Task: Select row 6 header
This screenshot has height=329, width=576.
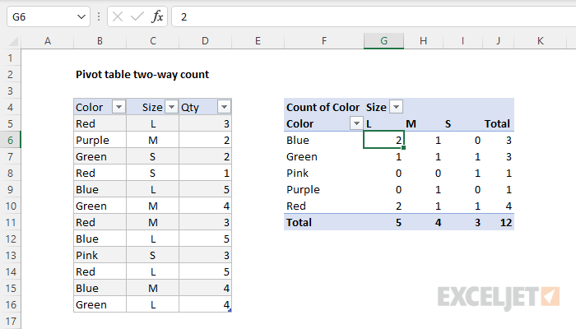Action: [x=10, y=140]
